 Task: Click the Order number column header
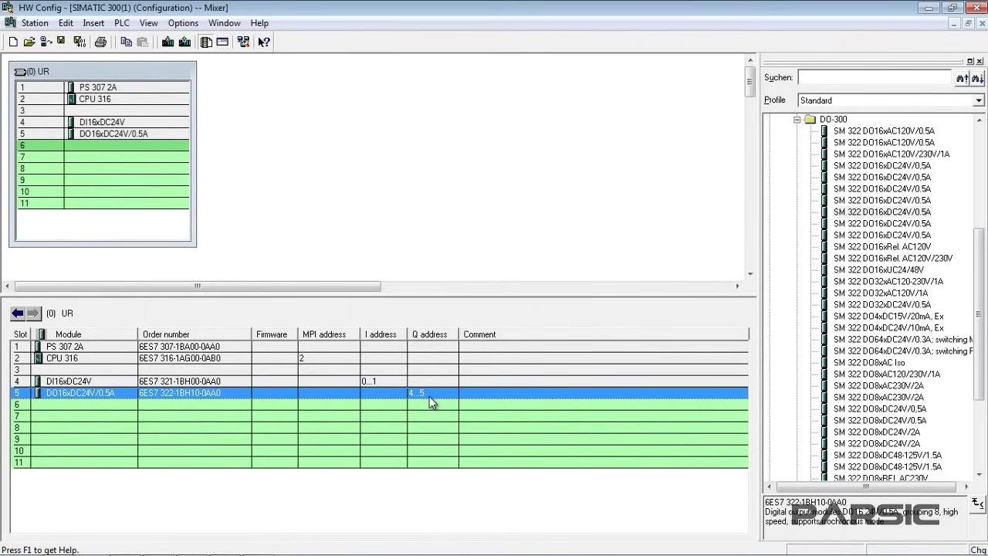point(195,334)
